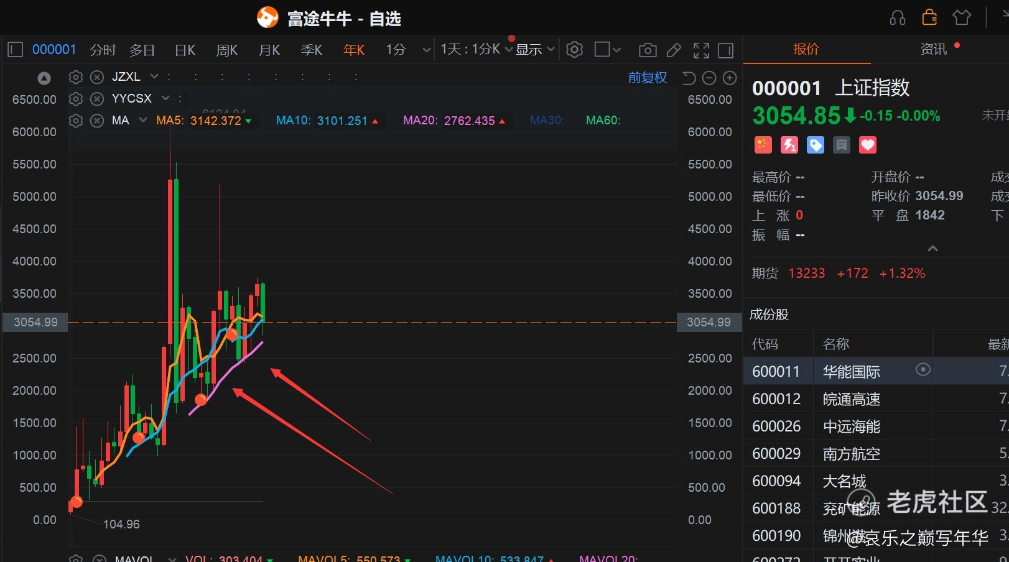Image resolution: width=1009 pixels, height=562 pixels.
Task: Switch to 季K quarterly candlestick
Action: pyautogui.click(x=311, y=50)
